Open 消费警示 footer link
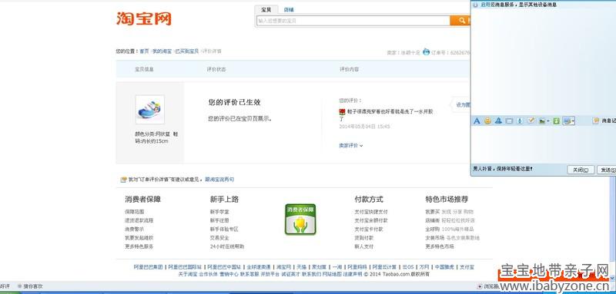 (x=134, y=229)
